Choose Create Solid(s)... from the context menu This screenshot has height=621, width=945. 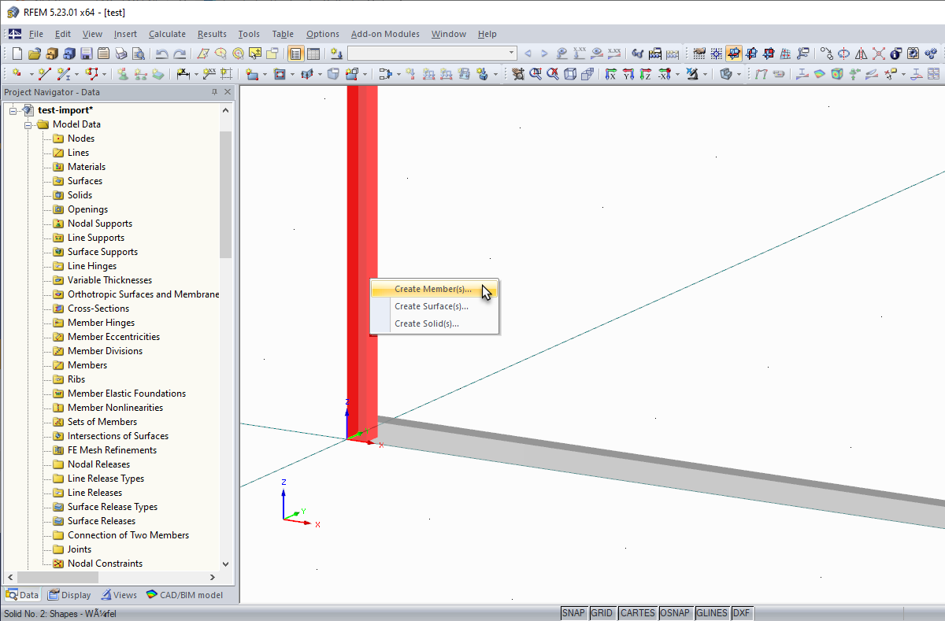pyautogui.click(x=434, y=323)
